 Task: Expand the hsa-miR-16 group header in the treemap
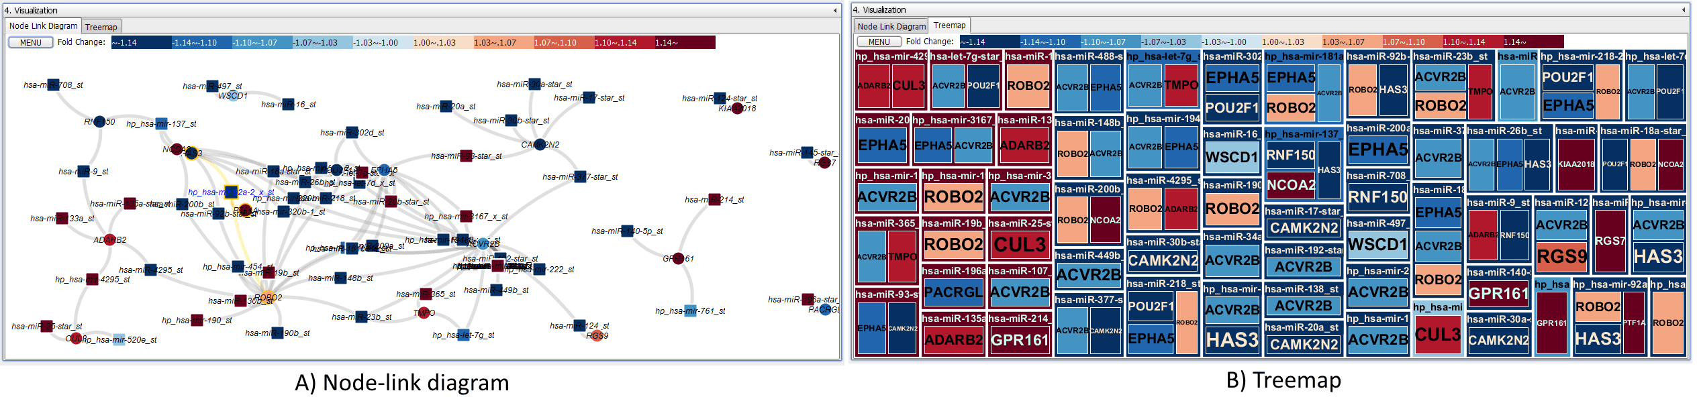(x=1231, y=134)
